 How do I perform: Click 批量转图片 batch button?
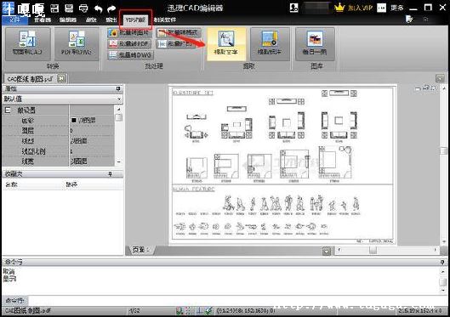tap(129, 33)
